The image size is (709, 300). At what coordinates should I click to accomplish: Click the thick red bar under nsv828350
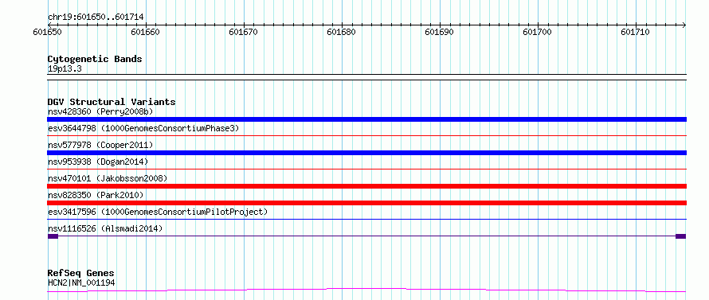tap(366, 203)
